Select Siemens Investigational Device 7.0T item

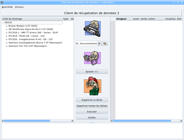click(35, 43)
